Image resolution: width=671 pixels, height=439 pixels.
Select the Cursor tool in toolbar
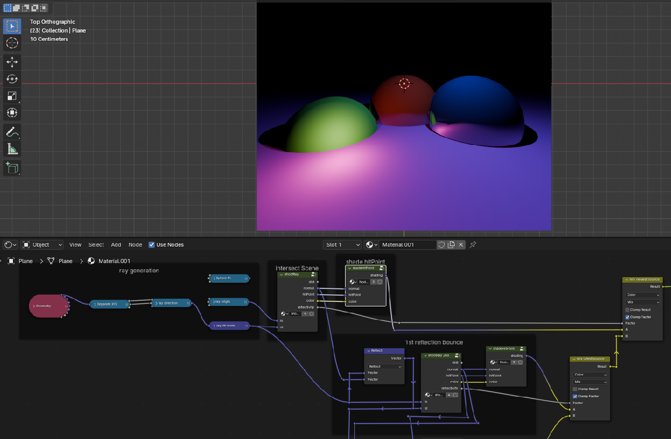coord(12,43)
